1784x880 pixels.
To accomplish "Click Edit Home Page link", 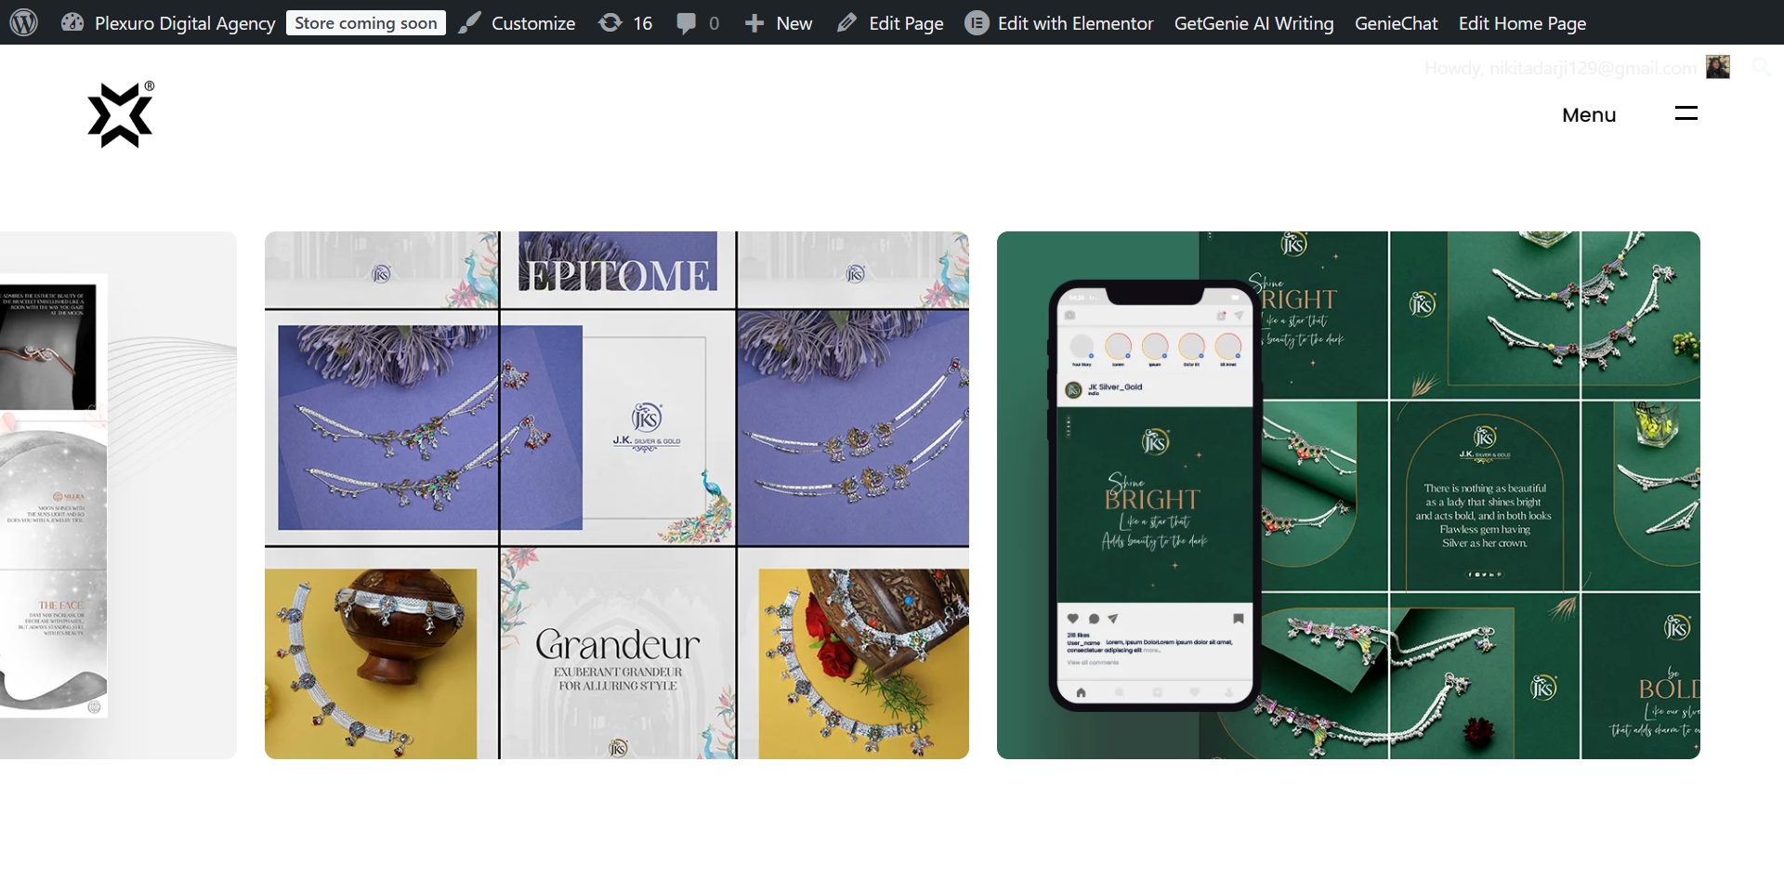I will [x=1522, y=23].
